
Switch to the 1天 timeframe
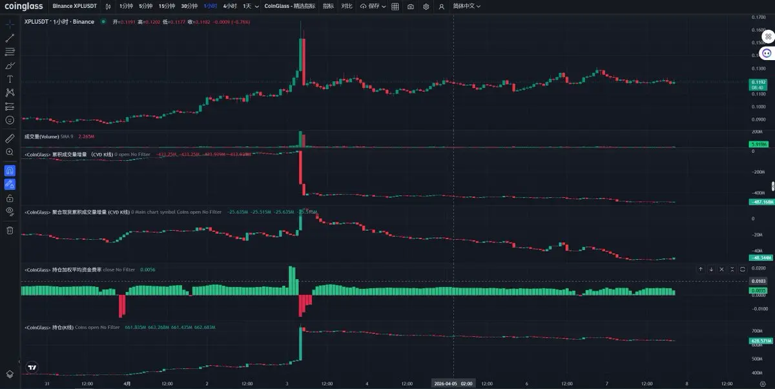click(x=246, y=6)
